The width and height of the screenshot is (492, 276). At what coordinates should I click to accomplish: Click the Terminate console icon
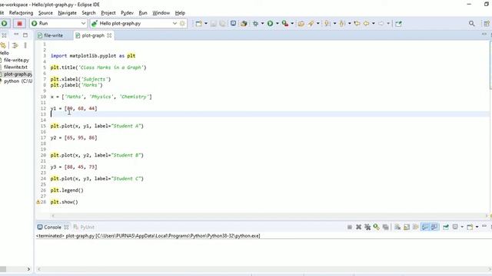[350, 227]
